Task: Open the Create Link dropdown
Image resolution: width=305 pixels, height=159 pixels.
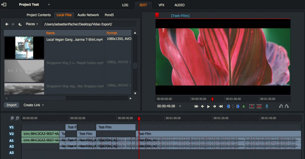Action: coord(33,105)
